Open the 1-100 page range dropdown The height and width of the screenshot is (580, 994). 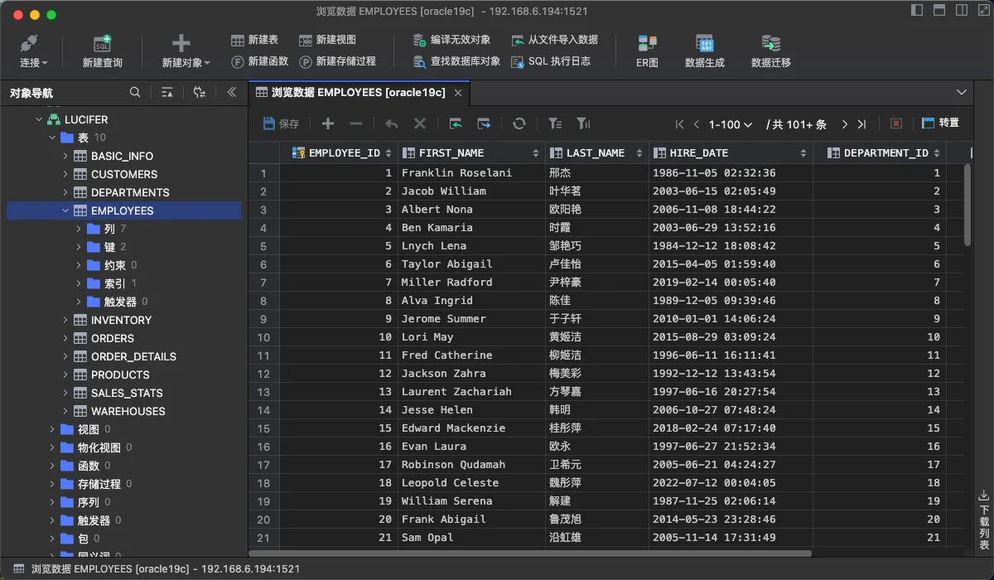[x=731, y=124]
